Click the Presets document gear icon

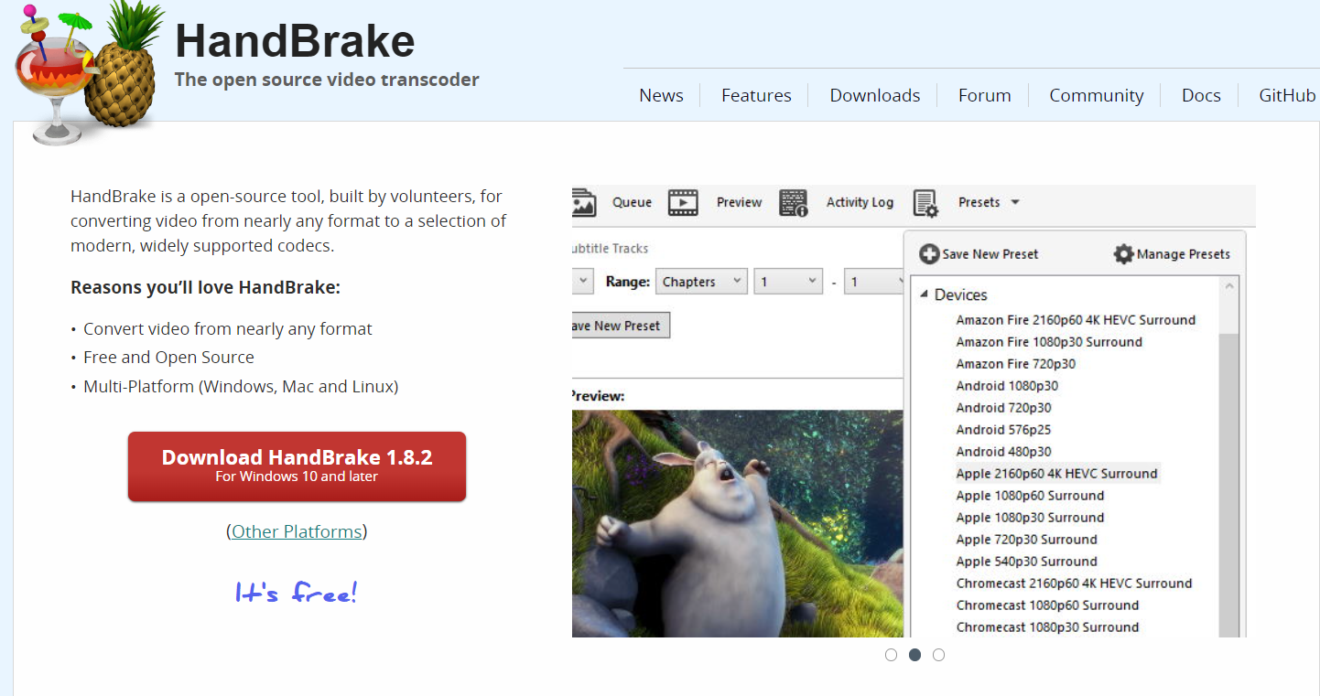[925, 203]
